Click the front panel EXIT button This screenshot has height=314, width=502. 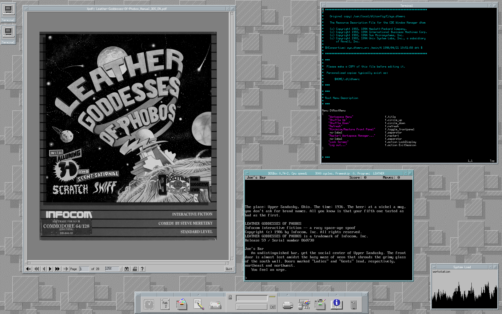coord(273,307)
